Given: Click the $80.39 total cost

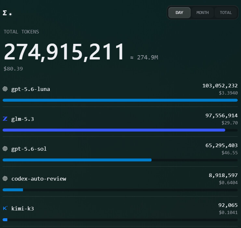Looking at the screenshot, I should (13, 69).
